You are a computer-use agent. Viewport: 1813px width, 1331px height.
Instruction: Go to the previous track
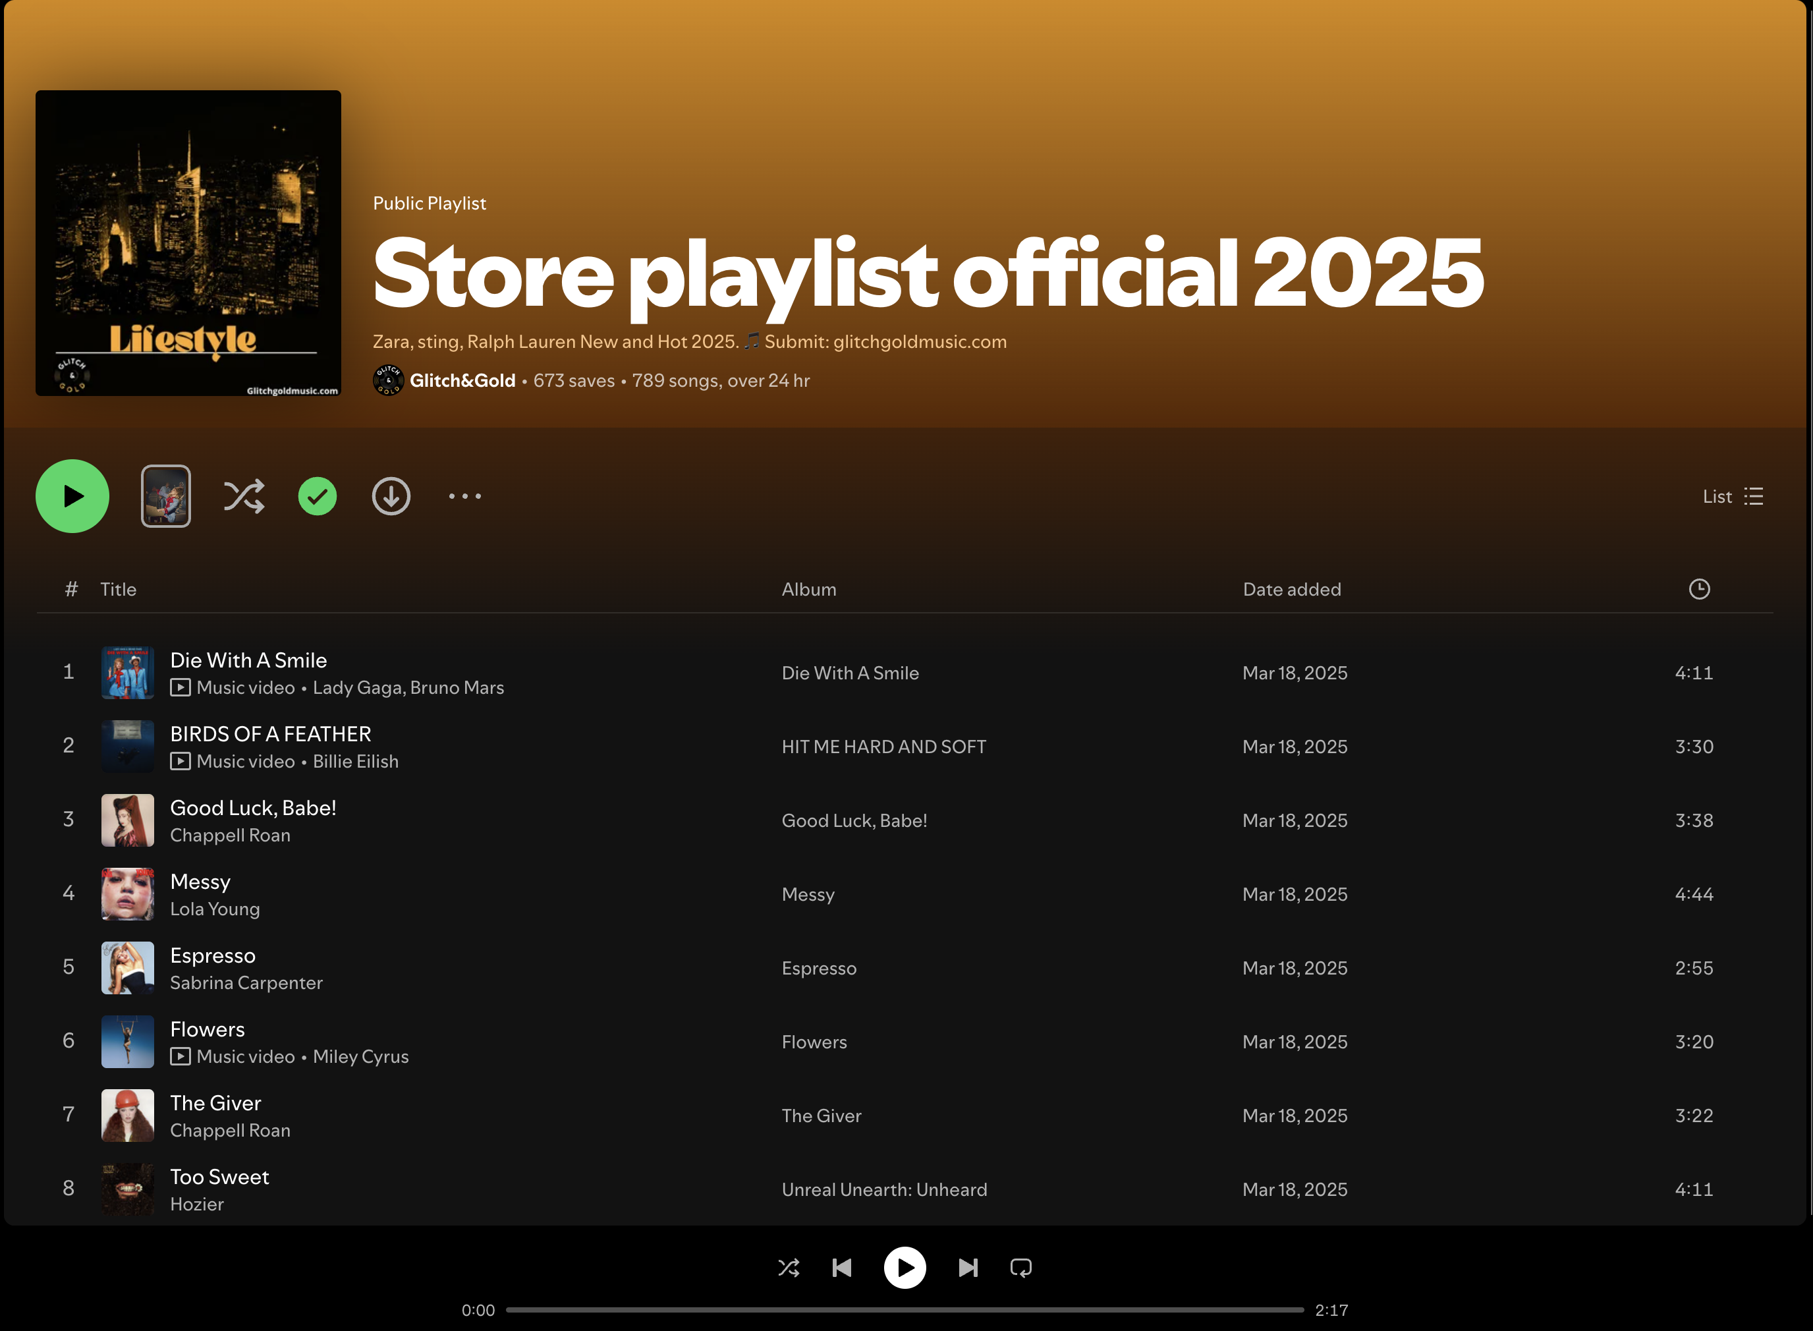tap(842, 1268)
